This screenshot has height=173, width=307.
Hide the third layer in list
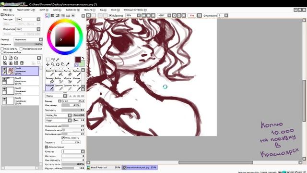[4, 88]
